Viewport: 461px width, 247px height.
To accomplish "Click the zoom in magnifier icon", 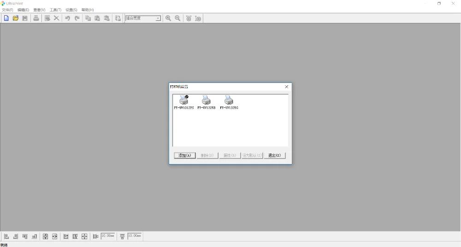I will [x=168, y=18].
